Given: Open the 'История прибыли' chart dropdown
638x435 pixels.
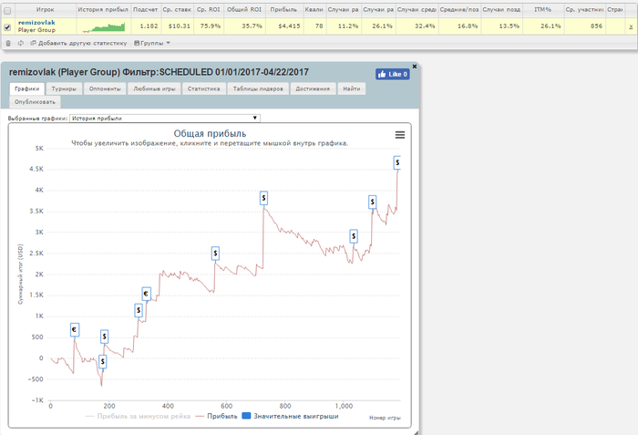Looking at the screenshot, I should click(165, 119).
